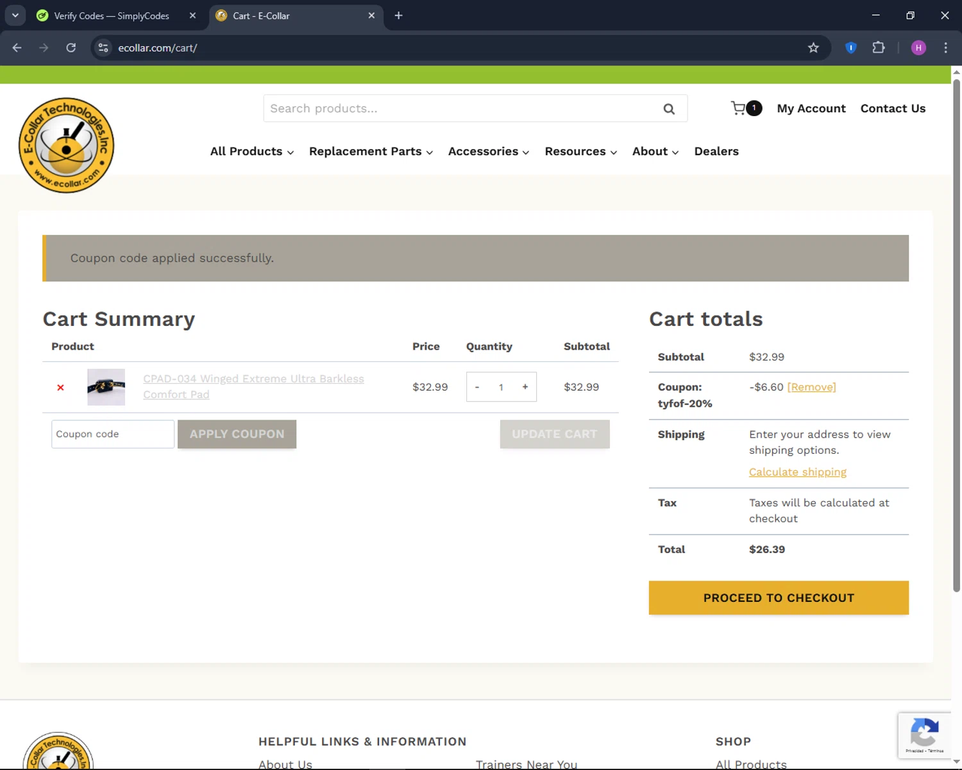This screenshot has width=962, height=770.
Task: Open the extensions puzzle icon
Action: coord(879,47)
